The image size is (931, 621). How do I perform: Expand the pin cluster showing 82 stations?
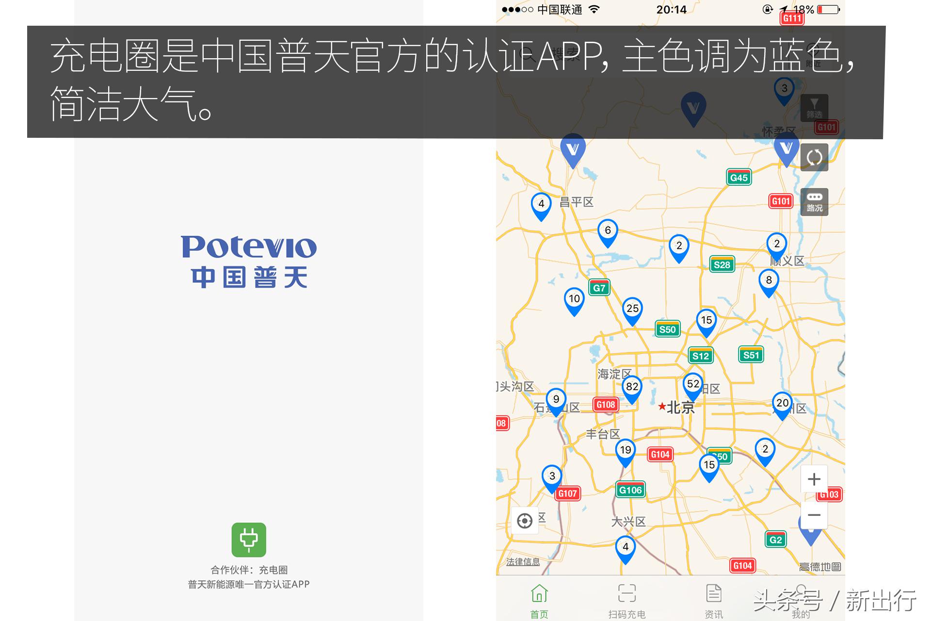631,387
